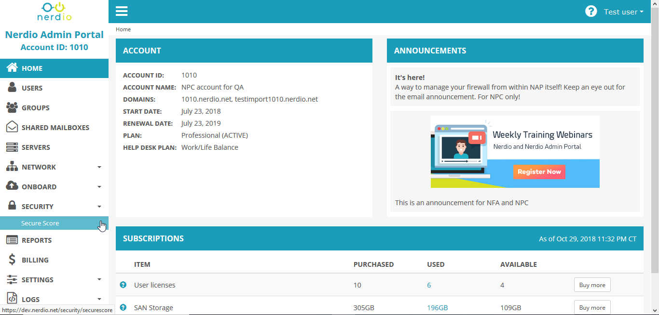Click the info icon beside SAN Storage
The width and height of the screenshot is (659, 315).
point(123,307)
